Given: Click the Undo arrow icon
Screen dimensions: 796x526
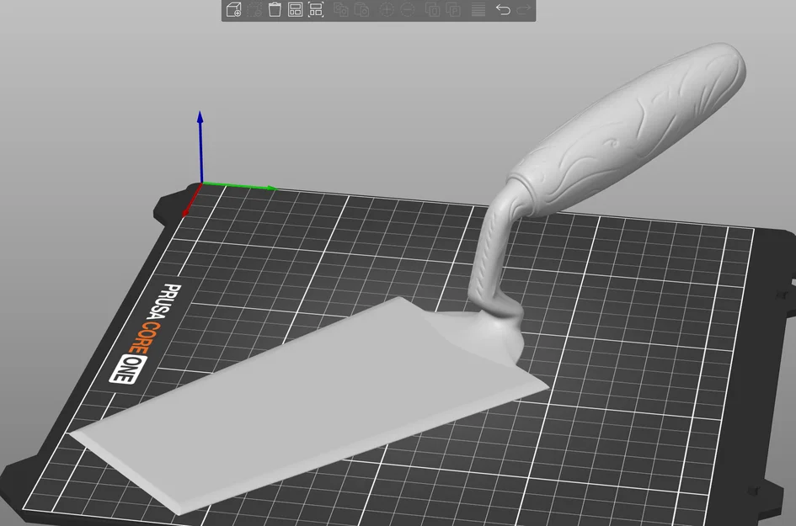Looking at the screenshot, I should point(503,9).
